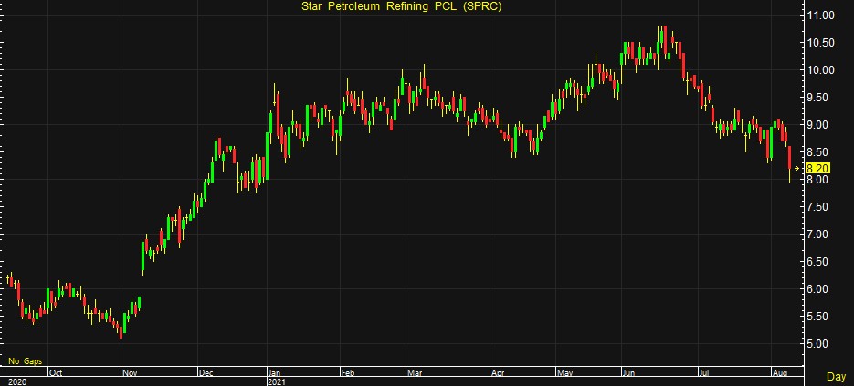Click the 2021 year label
The image size is (854, 386).
click(277, 381)
